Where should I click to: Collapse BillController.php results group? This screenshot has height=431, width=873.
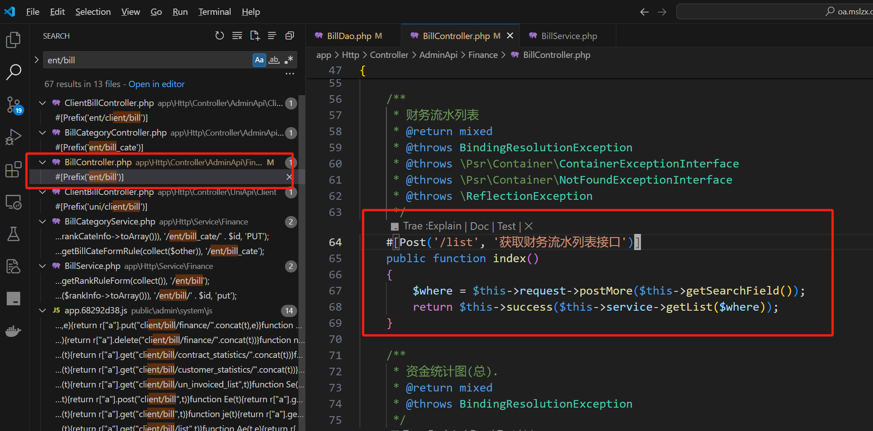43,162
